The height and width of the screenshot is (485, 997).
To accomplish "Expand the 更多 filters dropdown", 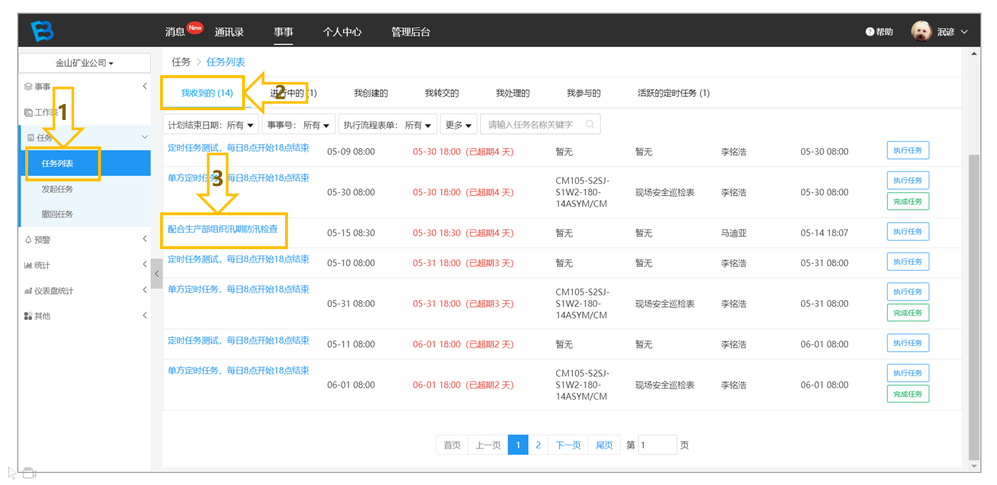I will (x=458, y=125).
